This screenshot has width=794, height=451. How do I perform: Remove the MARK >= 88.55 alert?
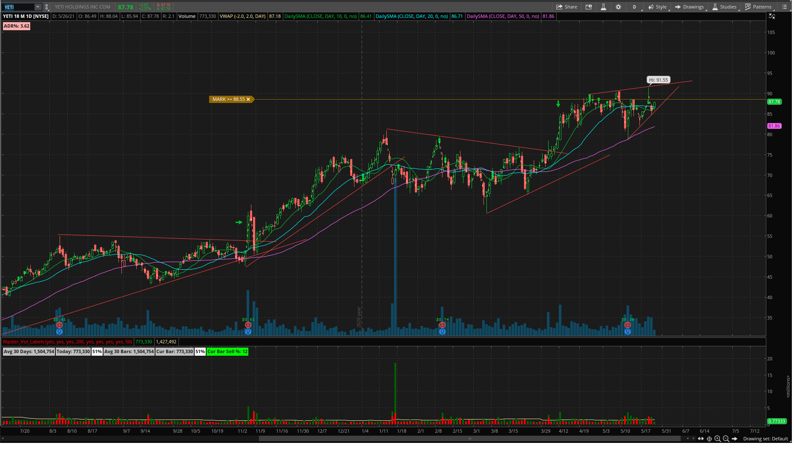(x=248, y=99)
